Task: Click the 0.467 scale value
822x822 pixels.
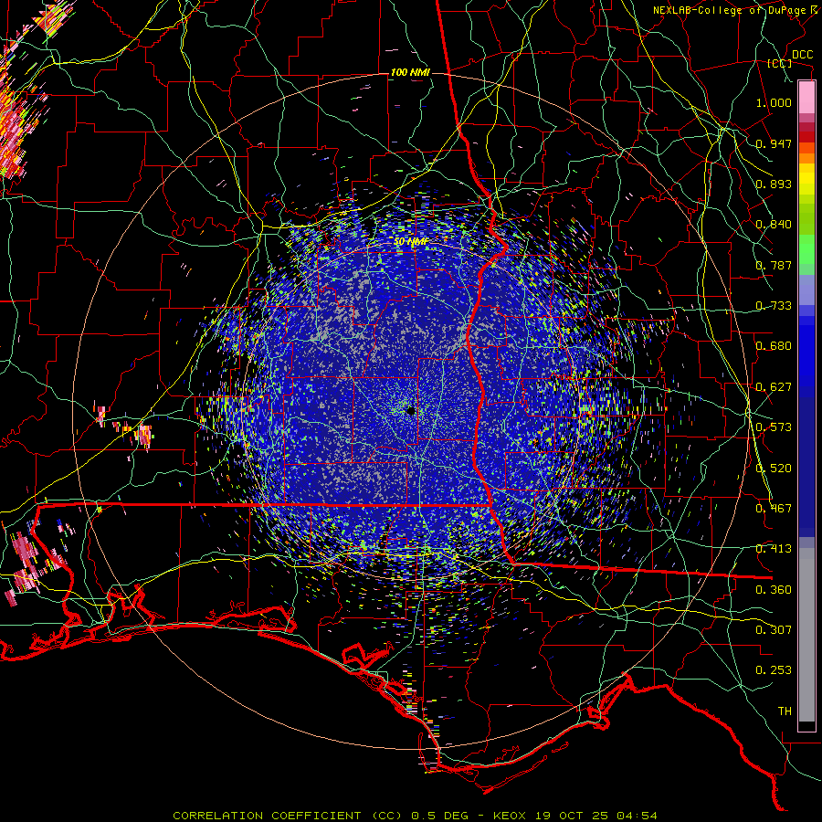Action: coord(774,509)
